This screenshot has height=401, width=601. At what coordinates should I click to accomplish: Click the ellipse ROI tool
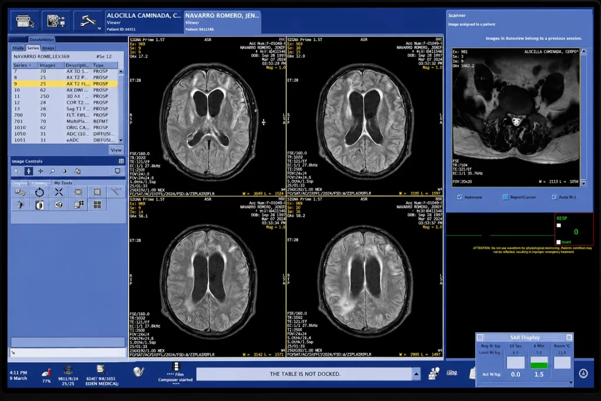(78, 192)
